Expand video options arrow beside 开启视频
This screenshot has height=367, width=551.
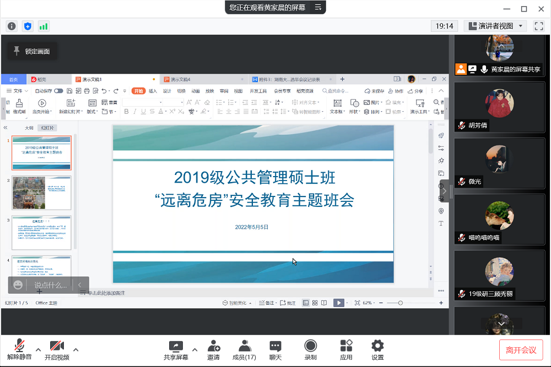tap(75, 349)
